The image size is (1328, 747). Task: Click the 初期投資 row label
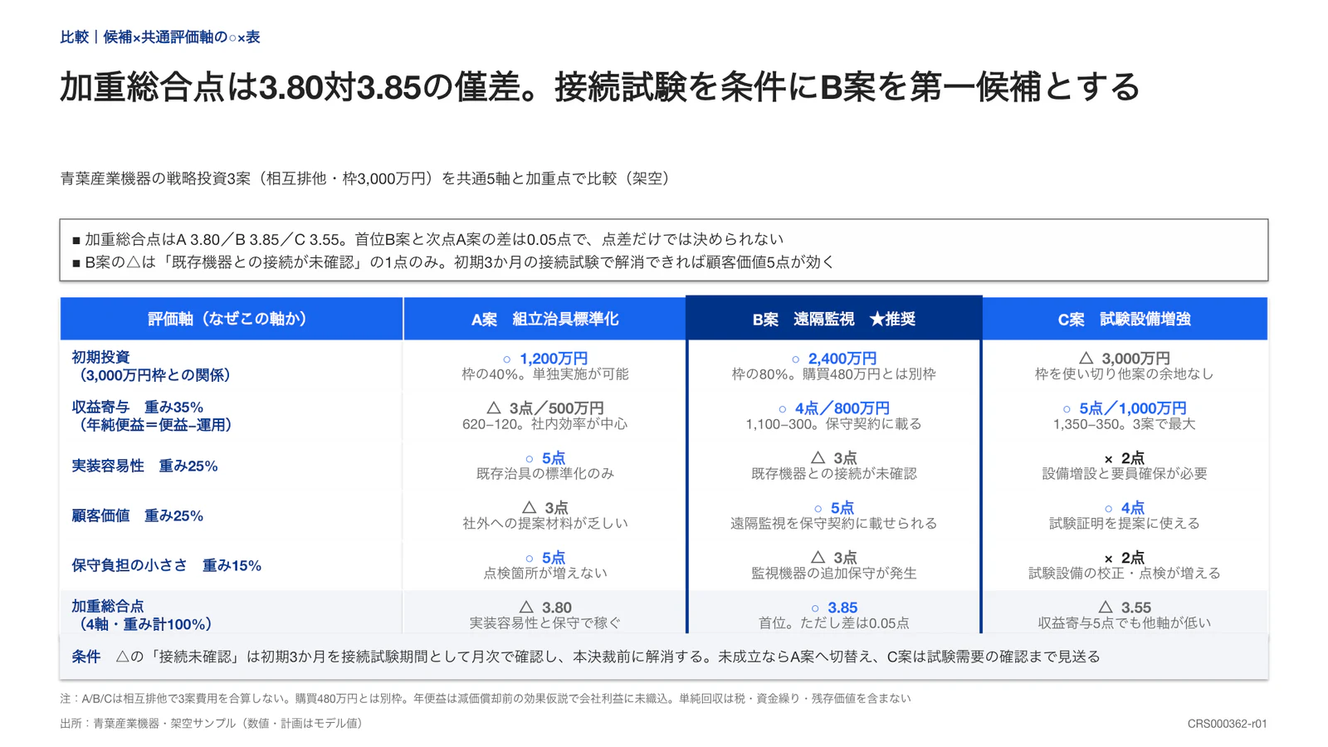[151, 366]
